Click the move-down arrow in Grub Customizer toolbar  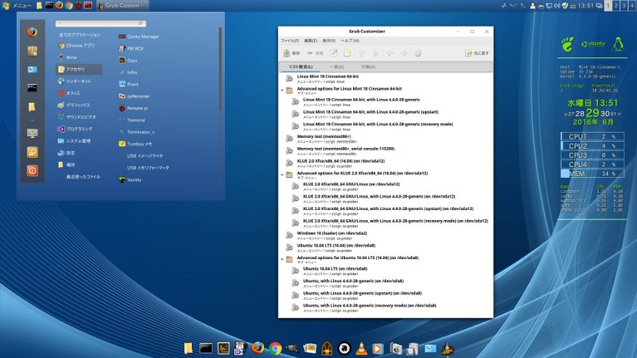(x=375, y=53)
